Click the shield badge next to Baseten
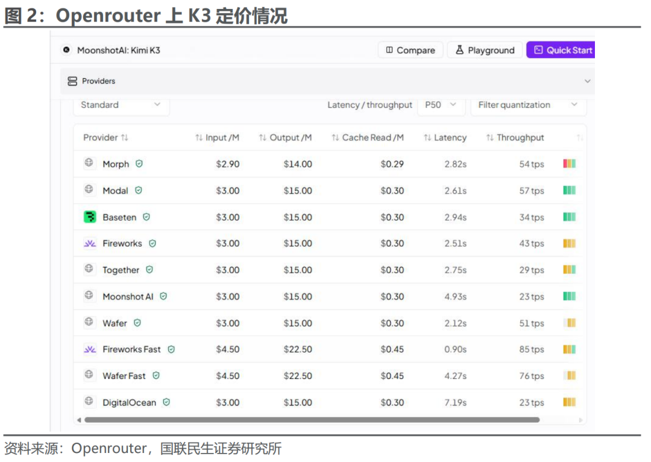The width and height of the screenshot is (651, 462). tap(146, 217)
